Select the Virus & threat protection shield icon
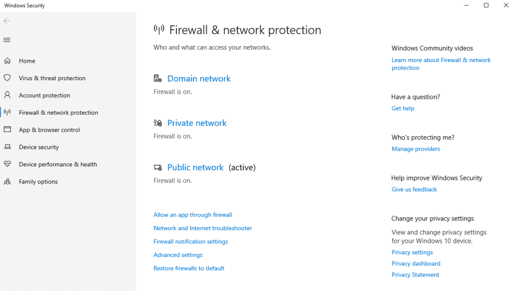The image size is (513, 291). point(8,78)
